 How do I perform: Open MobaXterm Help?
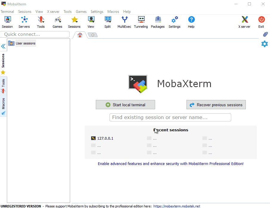click(191, 22)
